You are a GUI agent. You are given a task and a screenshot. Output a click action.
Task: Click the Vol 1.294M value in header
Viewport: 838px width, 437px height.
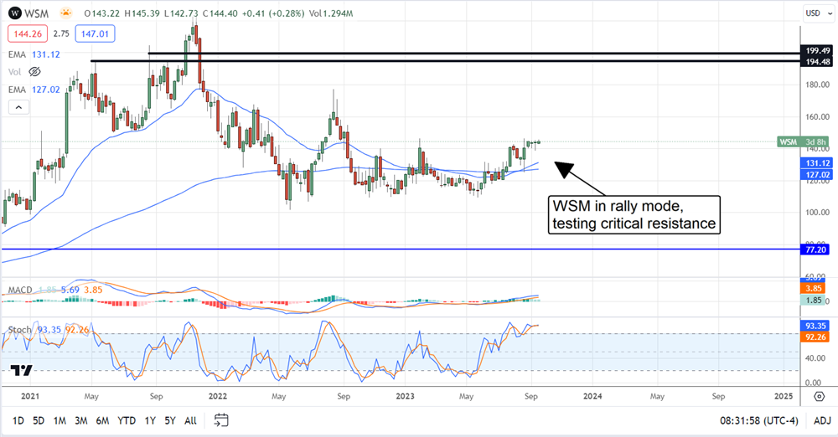coord(330,13)
